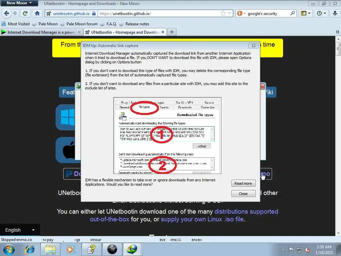Open the bookmarks menu toolbar button

(x=305, y=13)
